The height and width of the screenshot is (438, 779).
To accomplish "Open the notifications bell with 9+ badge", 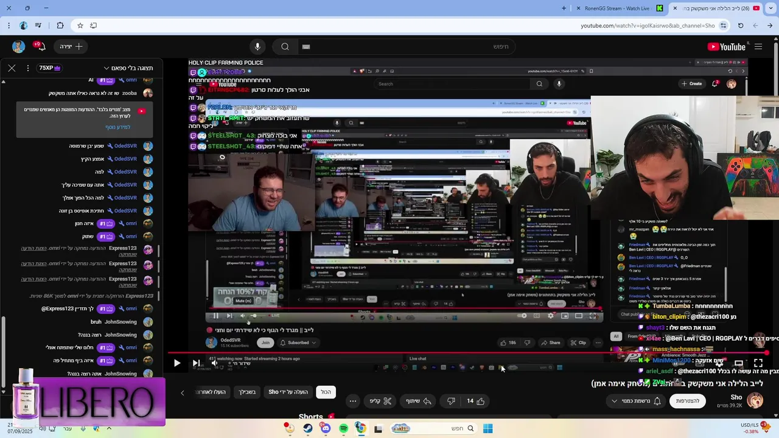I will pyautogui.click(x=40, y=47).
